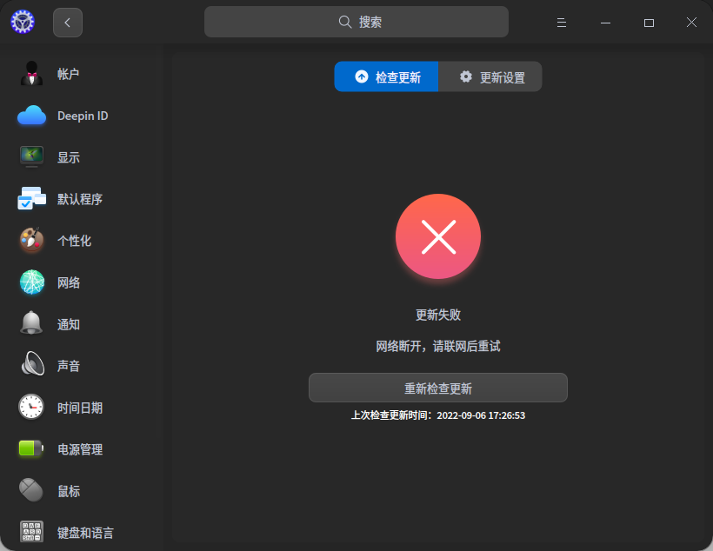Open the 时间日期 clock icon
The image size is (713, 551).
(x=31, y=407)
